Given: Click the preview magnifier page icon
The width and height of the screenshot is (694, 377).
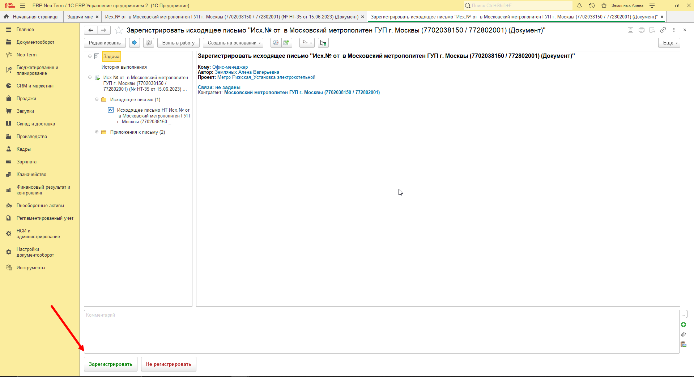Looking at the screenshot, I should tap(652, 30).
